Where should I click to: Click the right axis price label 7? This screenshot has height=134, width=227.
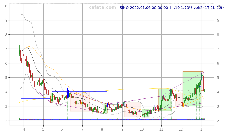pyautogui.click(x=218, y=49)
